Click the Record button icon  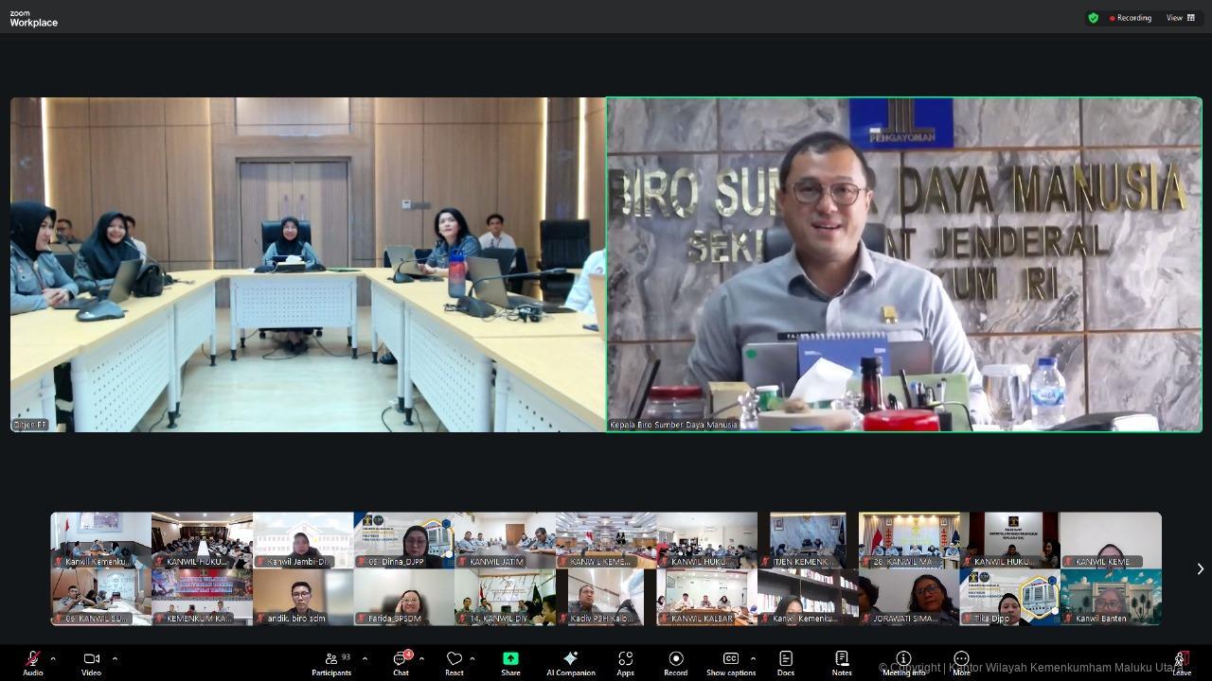675,659
